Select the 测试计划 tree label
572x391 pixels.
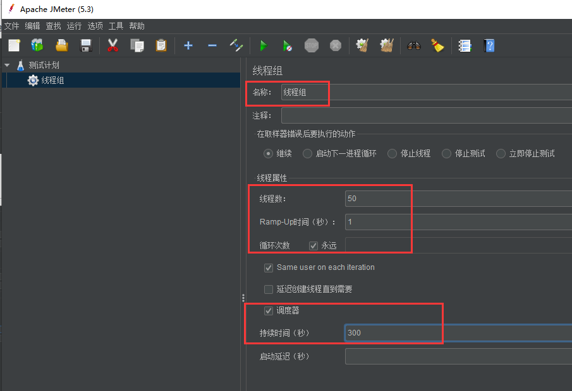click(x=44, y=65)
